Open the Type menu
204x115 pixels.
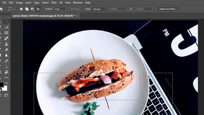pos(37,3)
